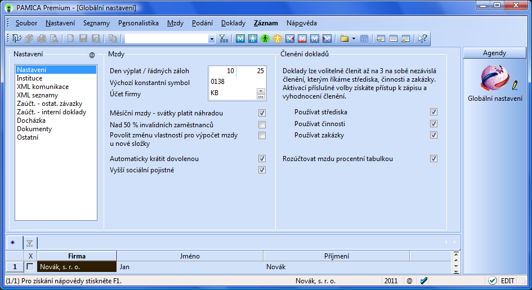532x290 pixels.
Task: Sort table by Firma column header
Action: [77, 256]
